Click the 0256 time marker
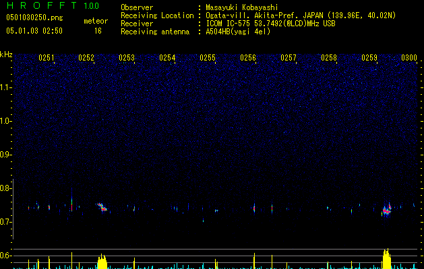424x269 pixels. 248,58
